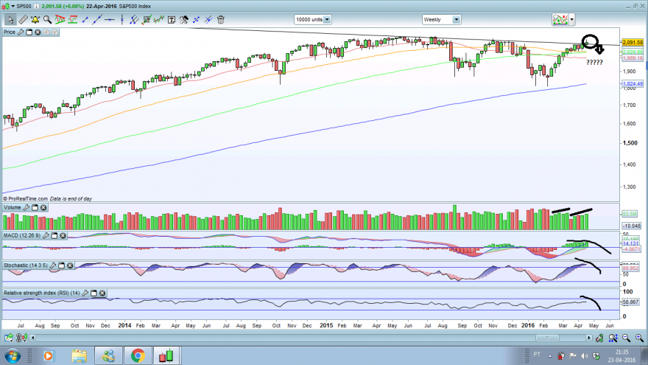
Task: Open Price panel wrench settings
Action: (x=21, y=32)
